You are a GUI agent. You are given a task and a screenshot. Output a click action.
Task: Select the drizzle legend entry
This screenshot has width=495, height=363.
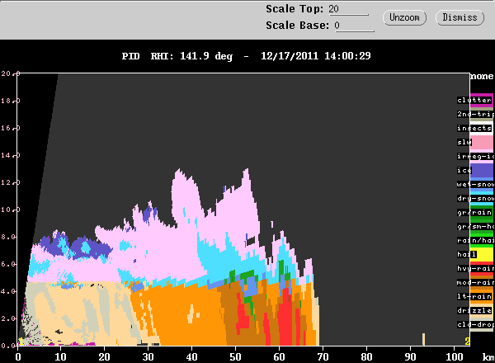(x=474, y=310)
